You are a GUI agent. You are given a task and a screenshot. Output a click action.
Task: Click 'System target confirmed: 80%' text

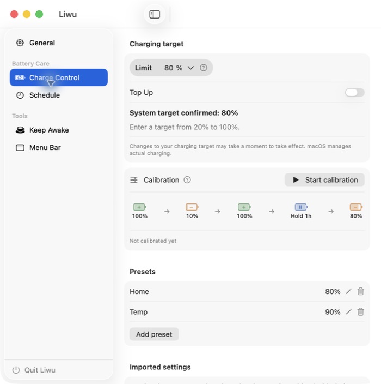tap(184, 113)
